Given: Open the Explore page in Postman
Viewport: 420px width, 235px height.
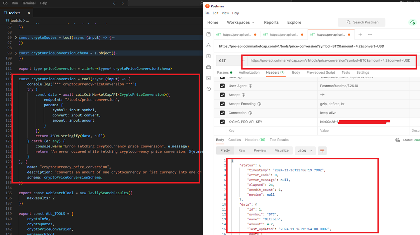Looking at the screenshot, I should [x=294, y=22].
